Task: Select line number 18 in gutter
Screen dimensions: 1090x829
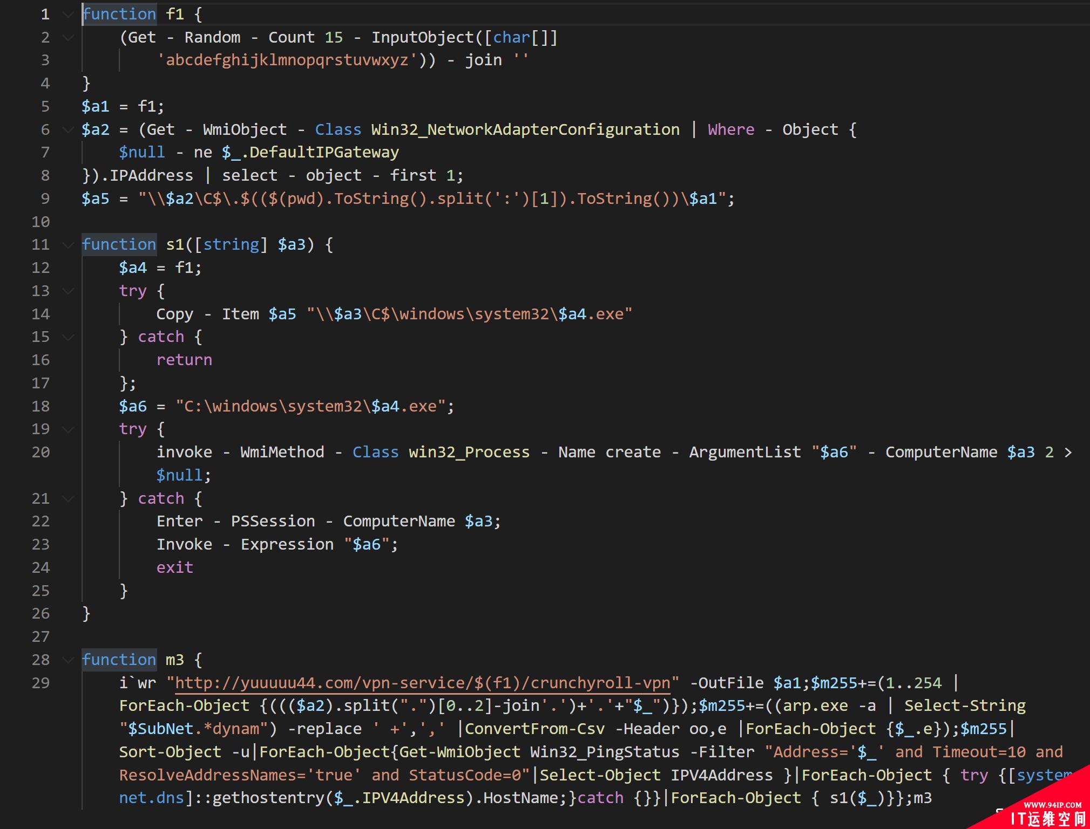Action: point(40,407)
